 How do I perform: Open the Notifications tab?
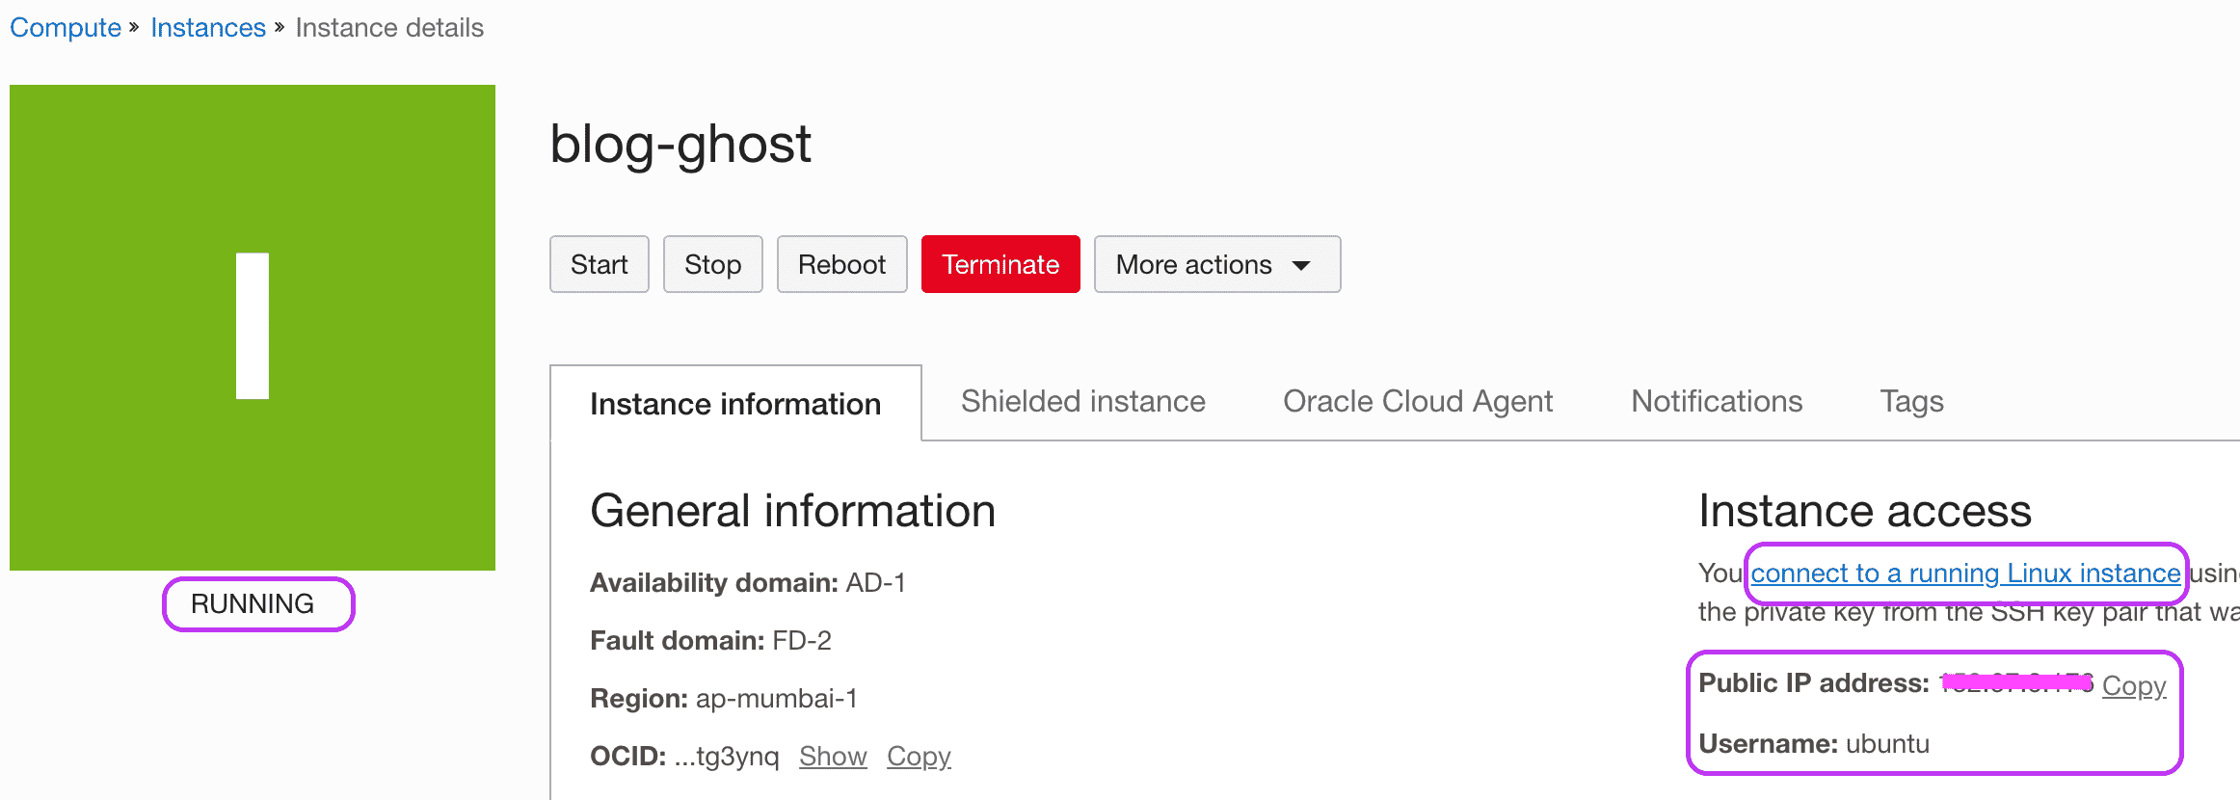[x=1717, y=401]
